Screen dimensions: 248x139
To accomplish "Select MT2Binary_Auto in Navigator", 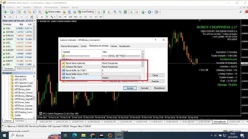I will (x=22, y=89).
